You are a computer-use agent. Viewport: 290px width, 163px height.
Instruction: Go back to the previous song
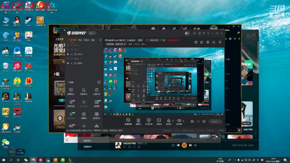tap(178, 145)
